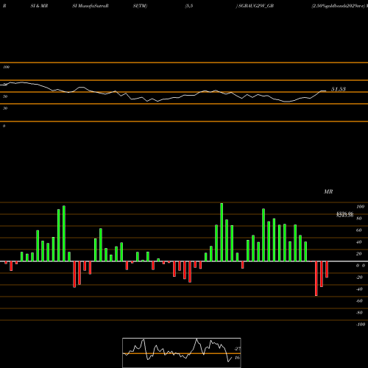Click the SI & MR header text

click(39, 6)
